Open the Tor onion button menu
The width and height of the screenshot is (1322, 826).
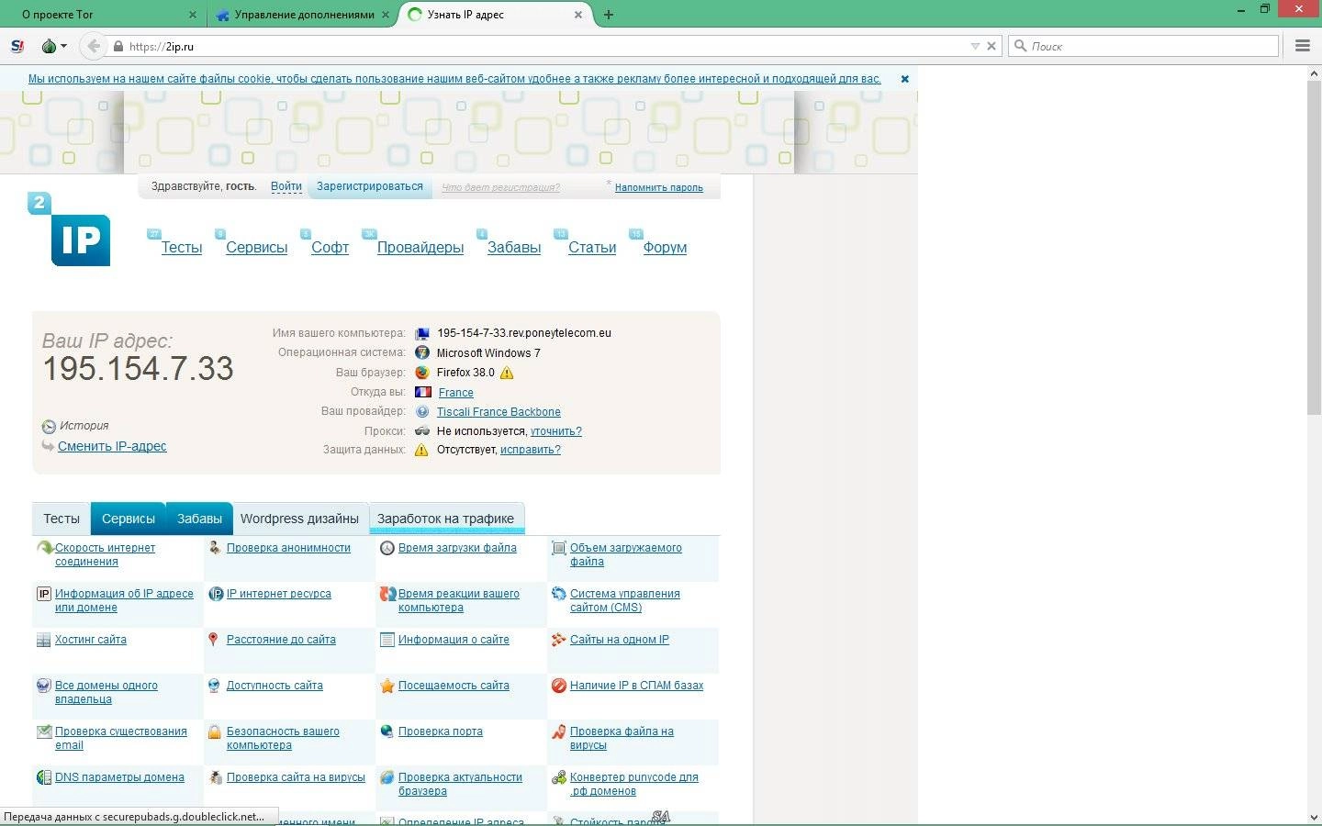[53, 46]
